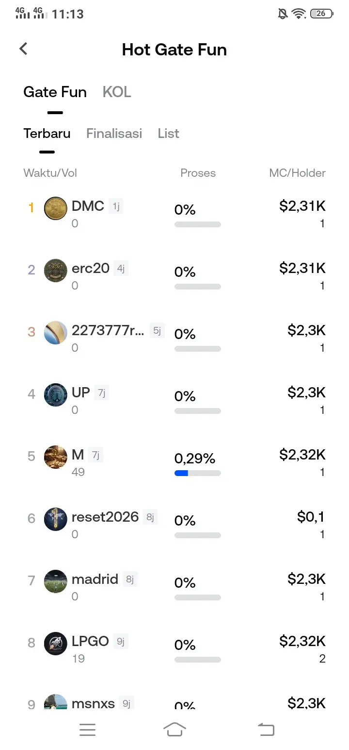Tap the Waktu/Vol column header
Viewport: 349px width, 750px height.
coord(50,173)
